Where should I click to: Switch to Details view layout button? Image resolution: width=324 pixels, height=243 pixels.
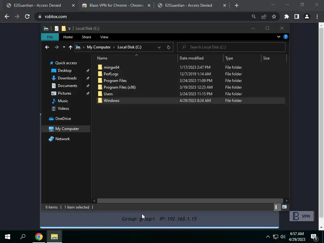click(277, 207)
